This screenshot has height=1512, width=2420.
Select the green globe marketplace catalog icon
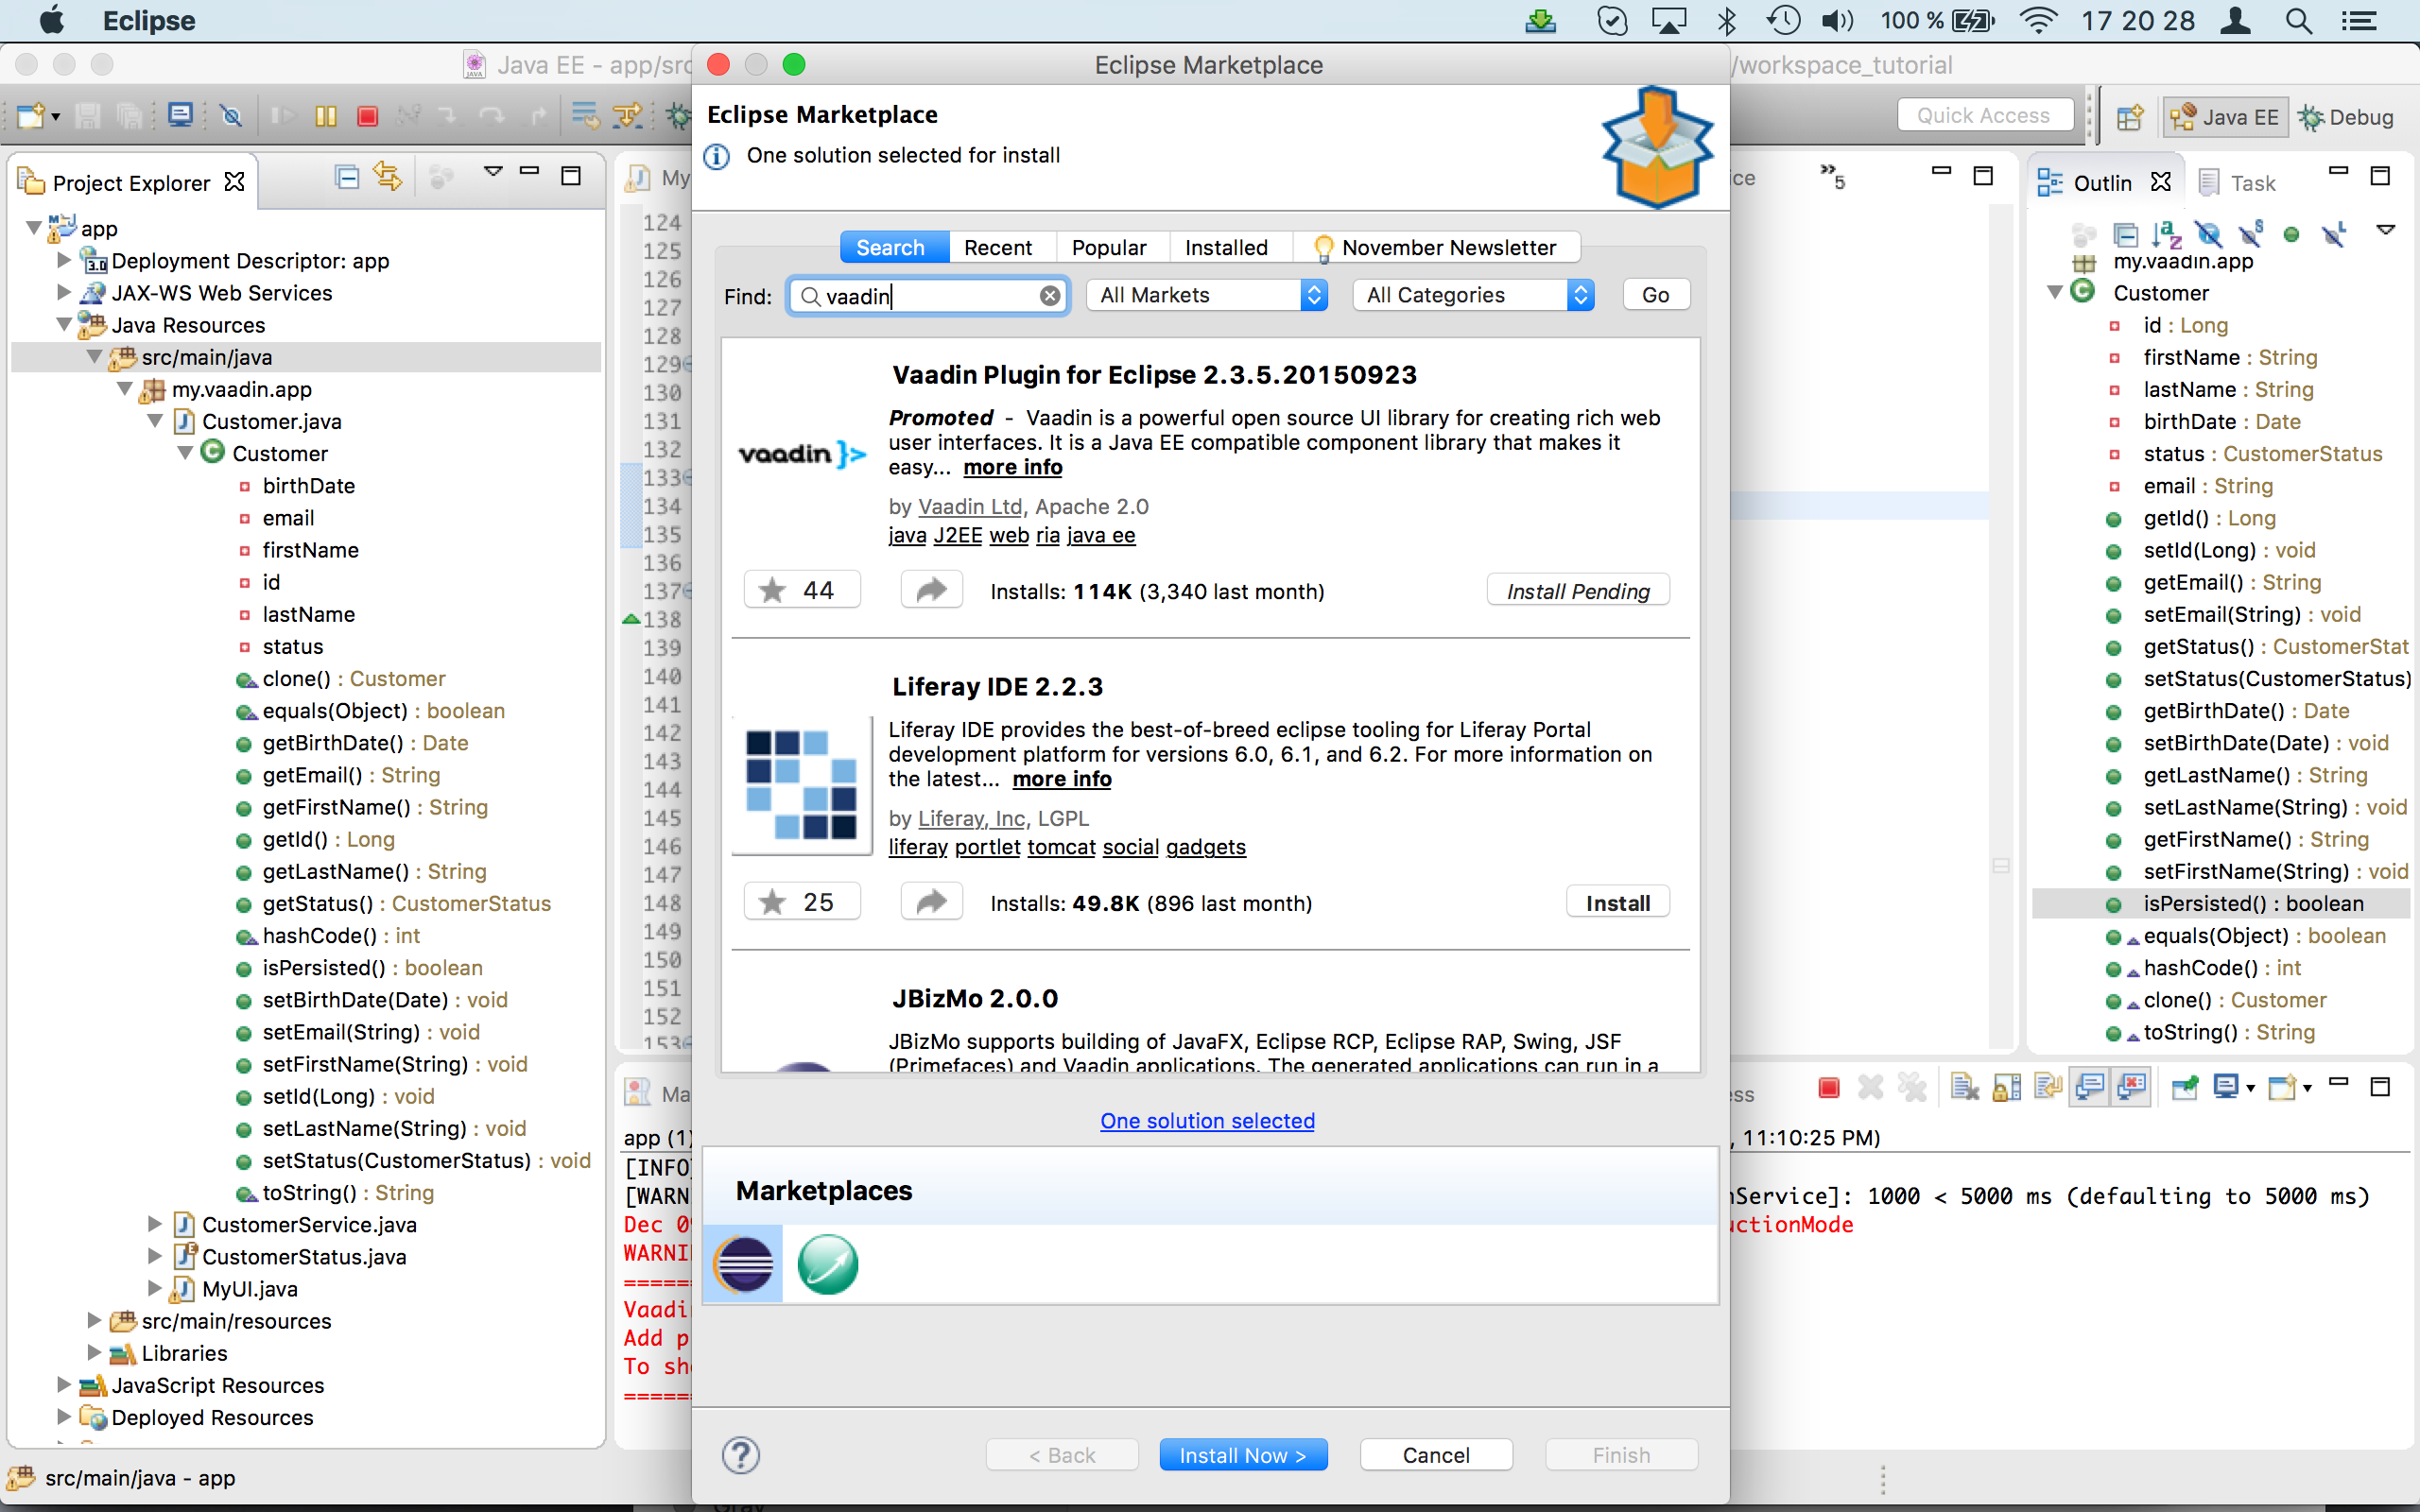827,1264
